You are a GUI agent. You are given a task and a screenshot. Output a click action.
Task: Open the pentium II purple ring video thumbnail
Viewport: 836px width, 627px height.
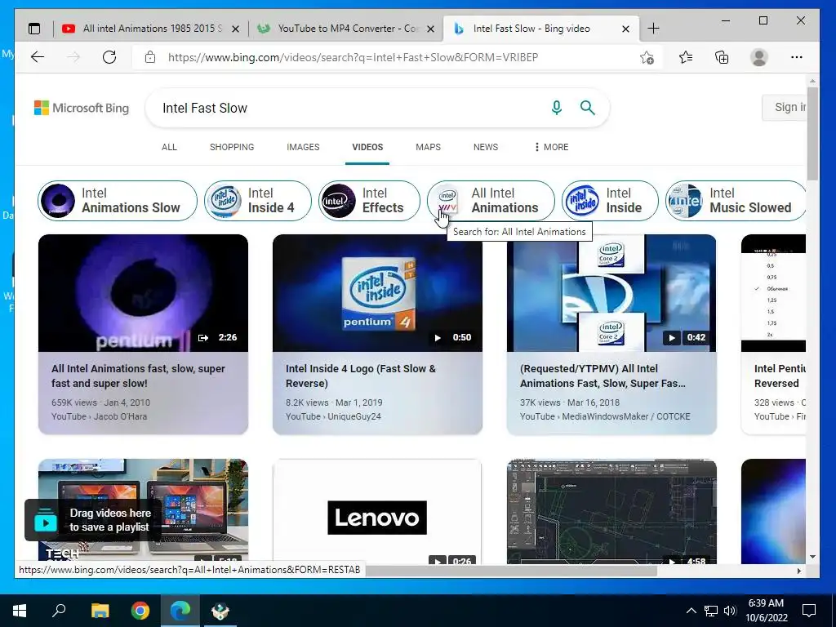143,293
